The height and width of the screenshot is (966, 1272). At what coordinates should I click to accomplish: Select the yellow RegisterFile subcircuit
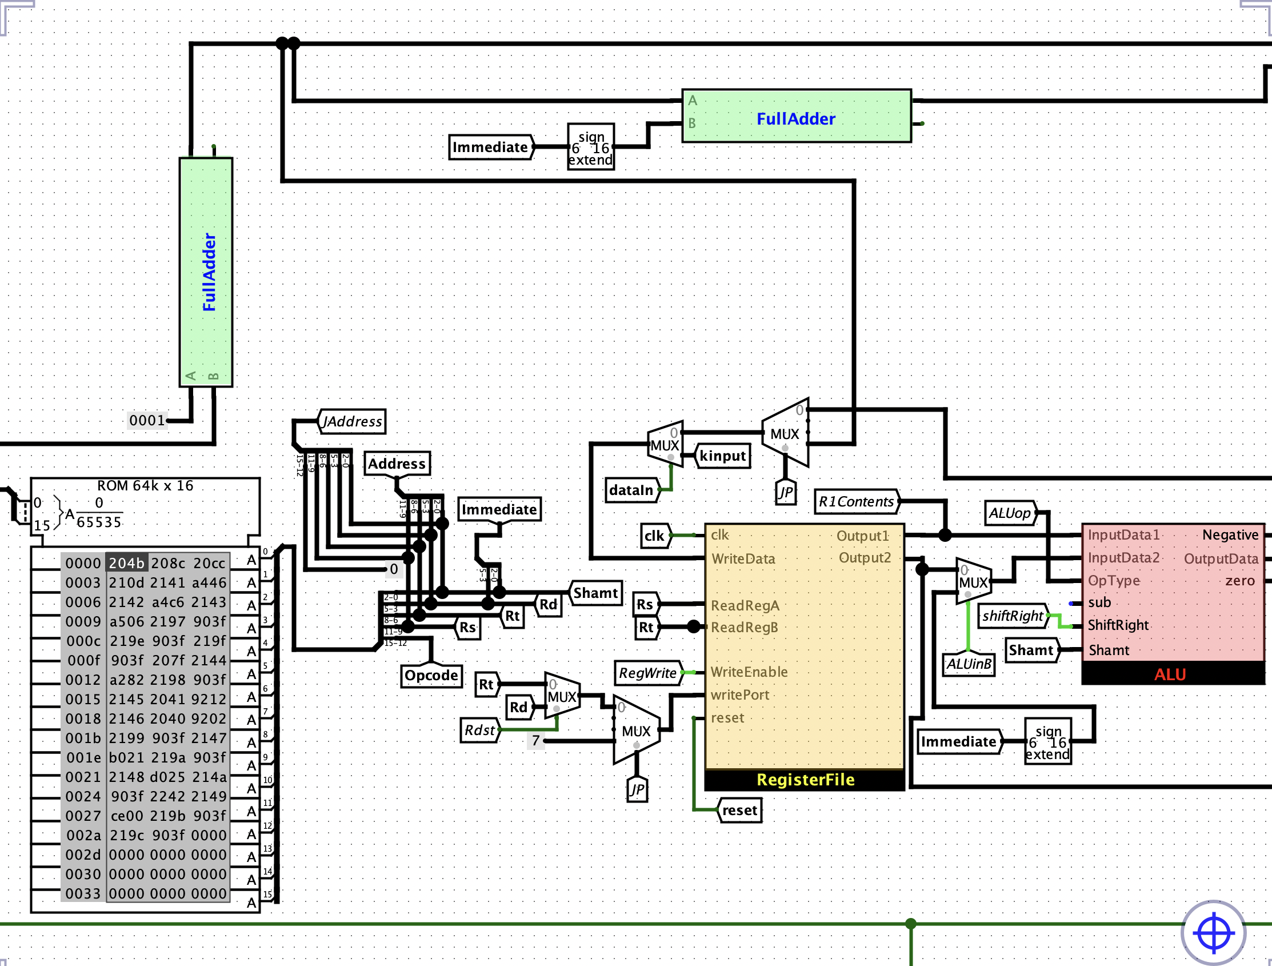point(805,656)
